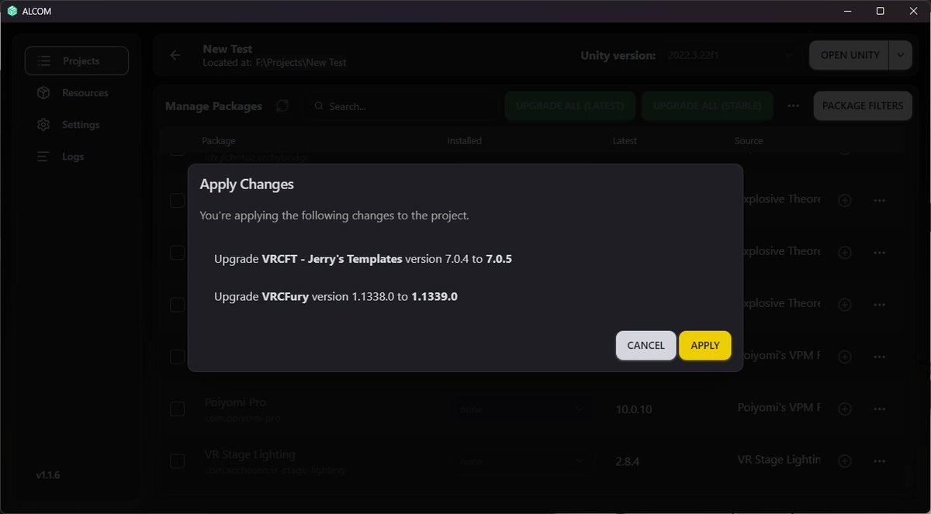This screenshot has width=931, height=514.
Task: Click the packages list vertical scrollbar
Action: pyautogui.click(x=908, y=474)
